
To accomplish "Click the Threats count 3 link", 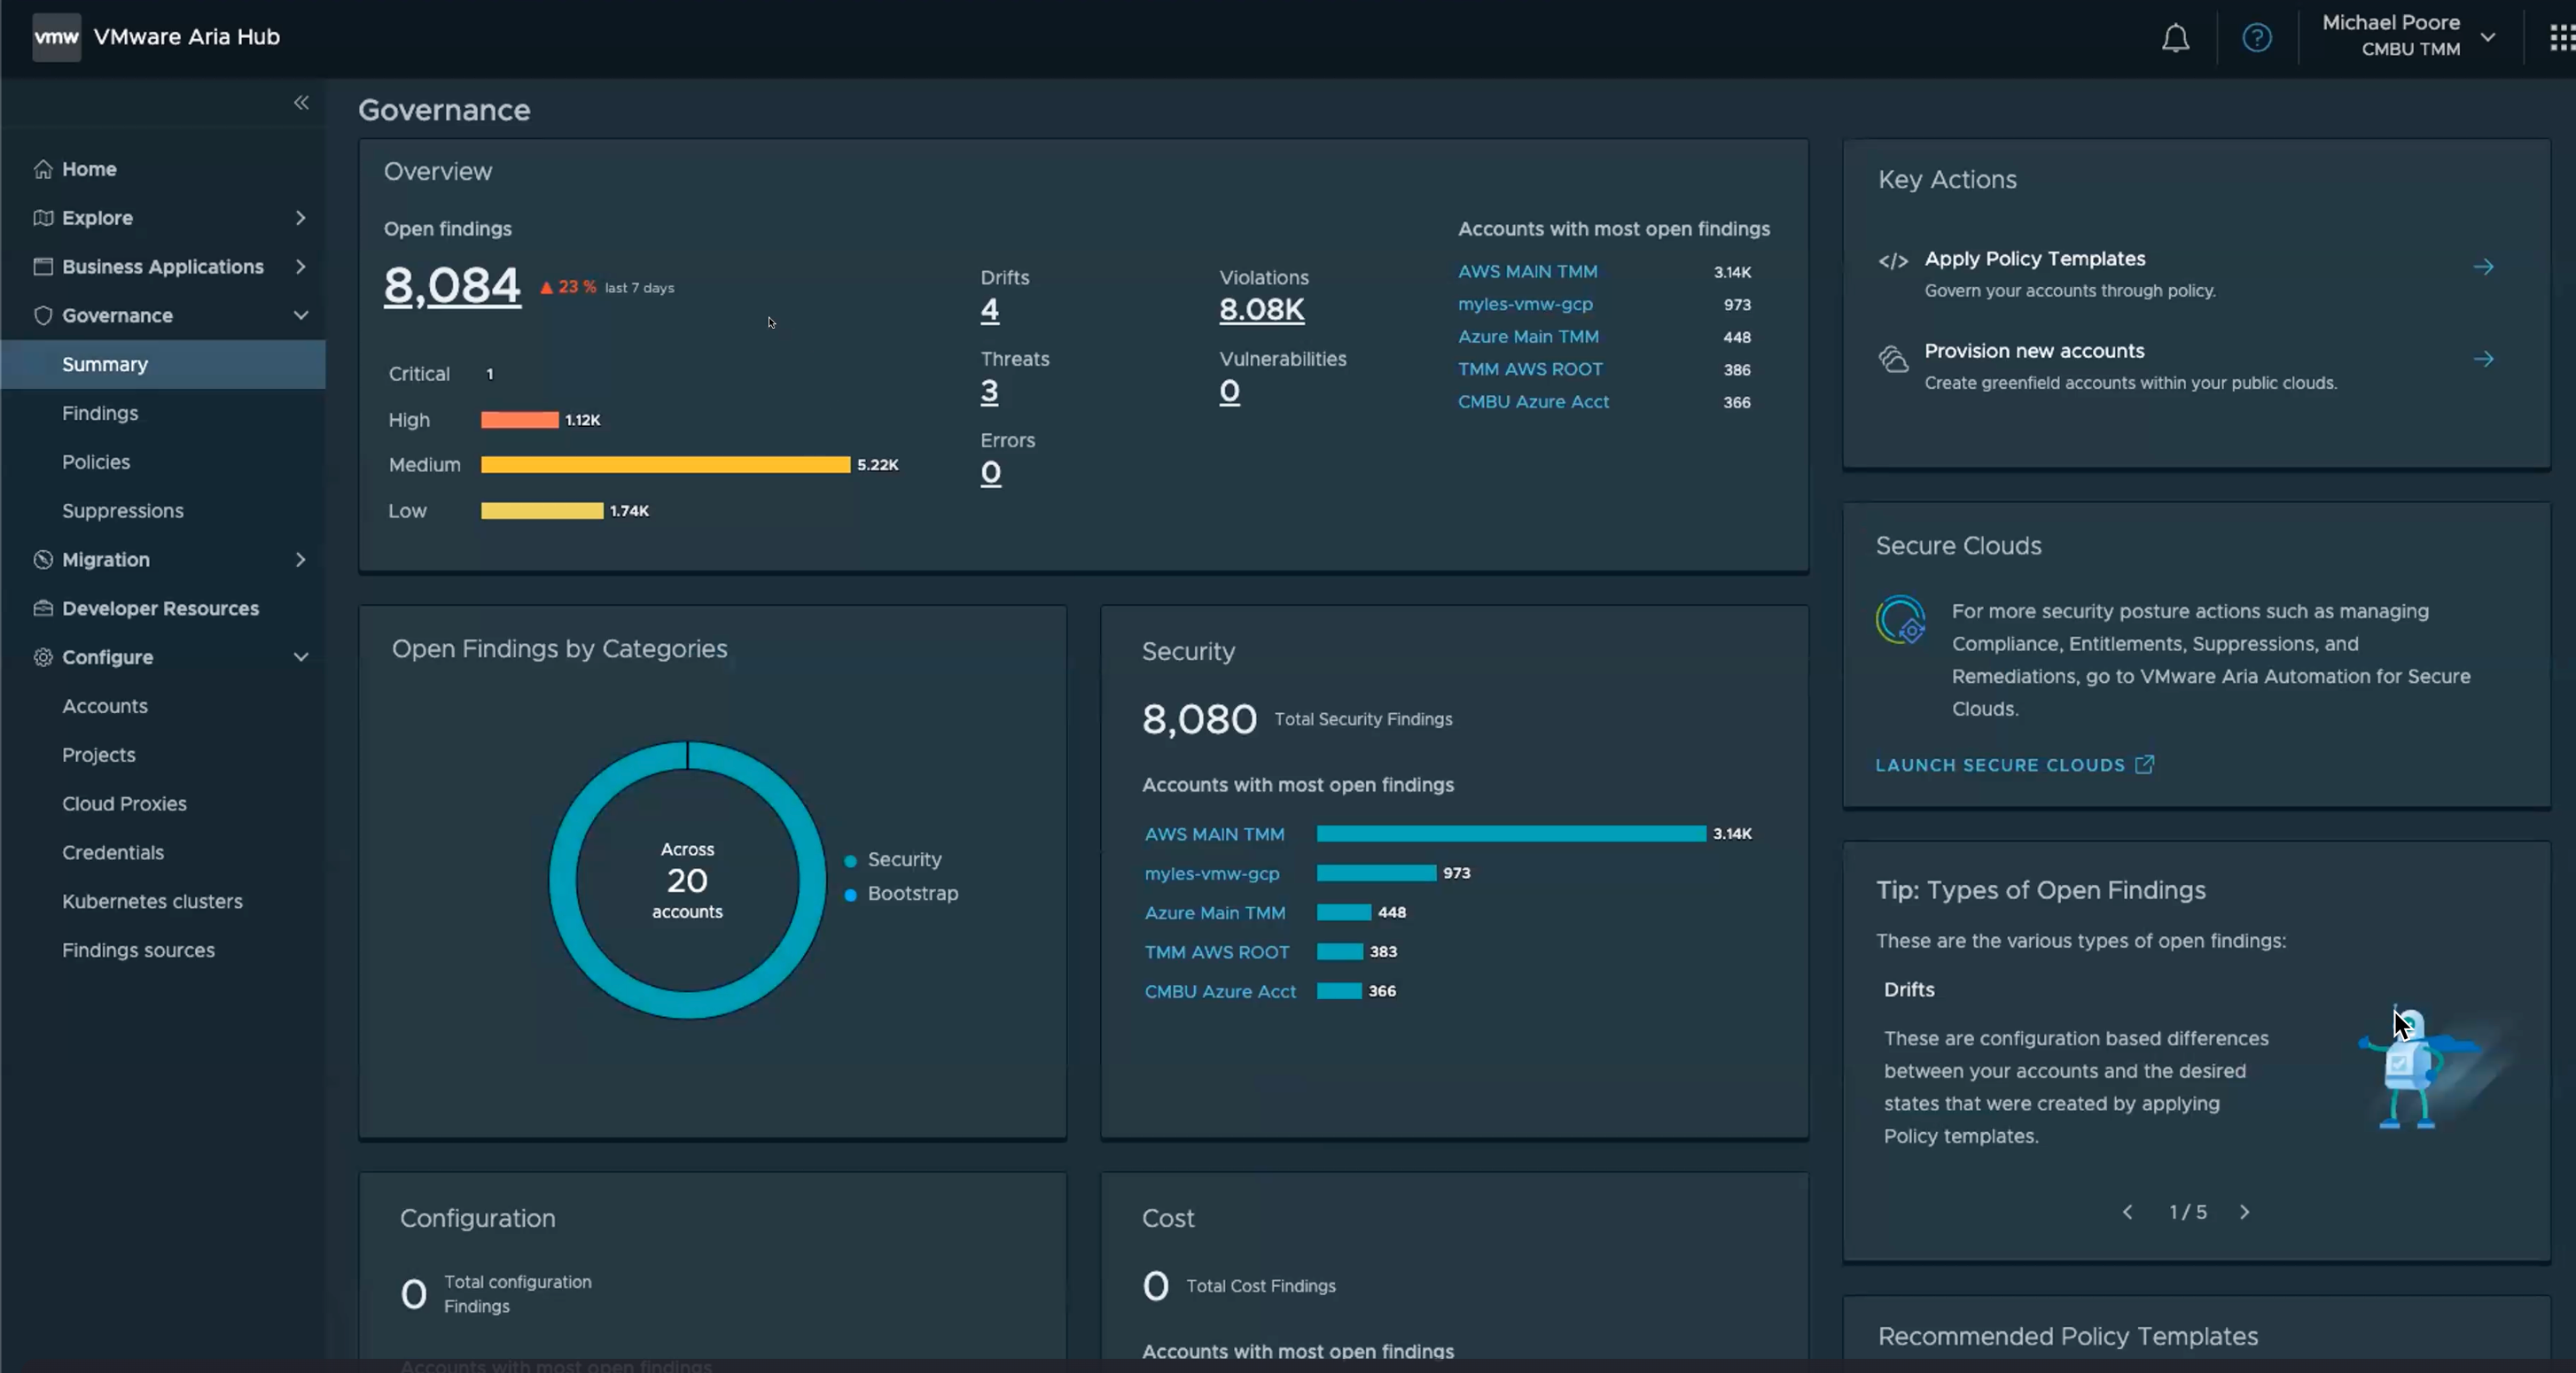I will (989, 392).
